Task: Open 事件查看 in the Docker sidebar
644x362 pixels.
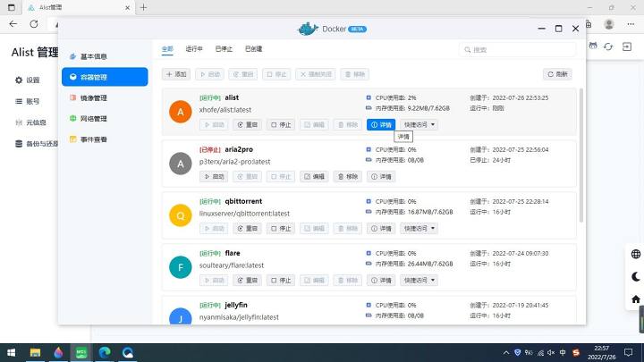Action: coord(105,139)
